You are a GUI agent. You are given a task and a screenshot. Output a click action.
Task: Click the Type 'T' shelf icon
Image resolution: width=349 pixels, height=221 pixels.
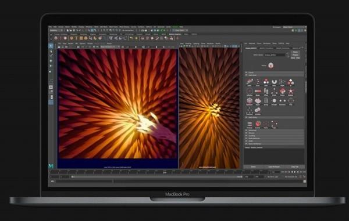click(x=77, y=38)
